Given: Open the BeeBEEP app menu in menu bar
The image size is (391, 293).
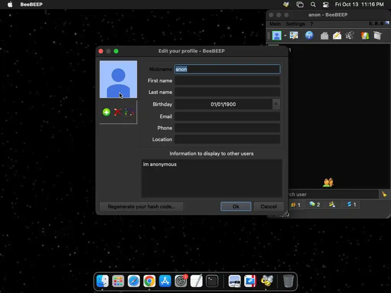Looking at the screenshot, I should (31, 5).
